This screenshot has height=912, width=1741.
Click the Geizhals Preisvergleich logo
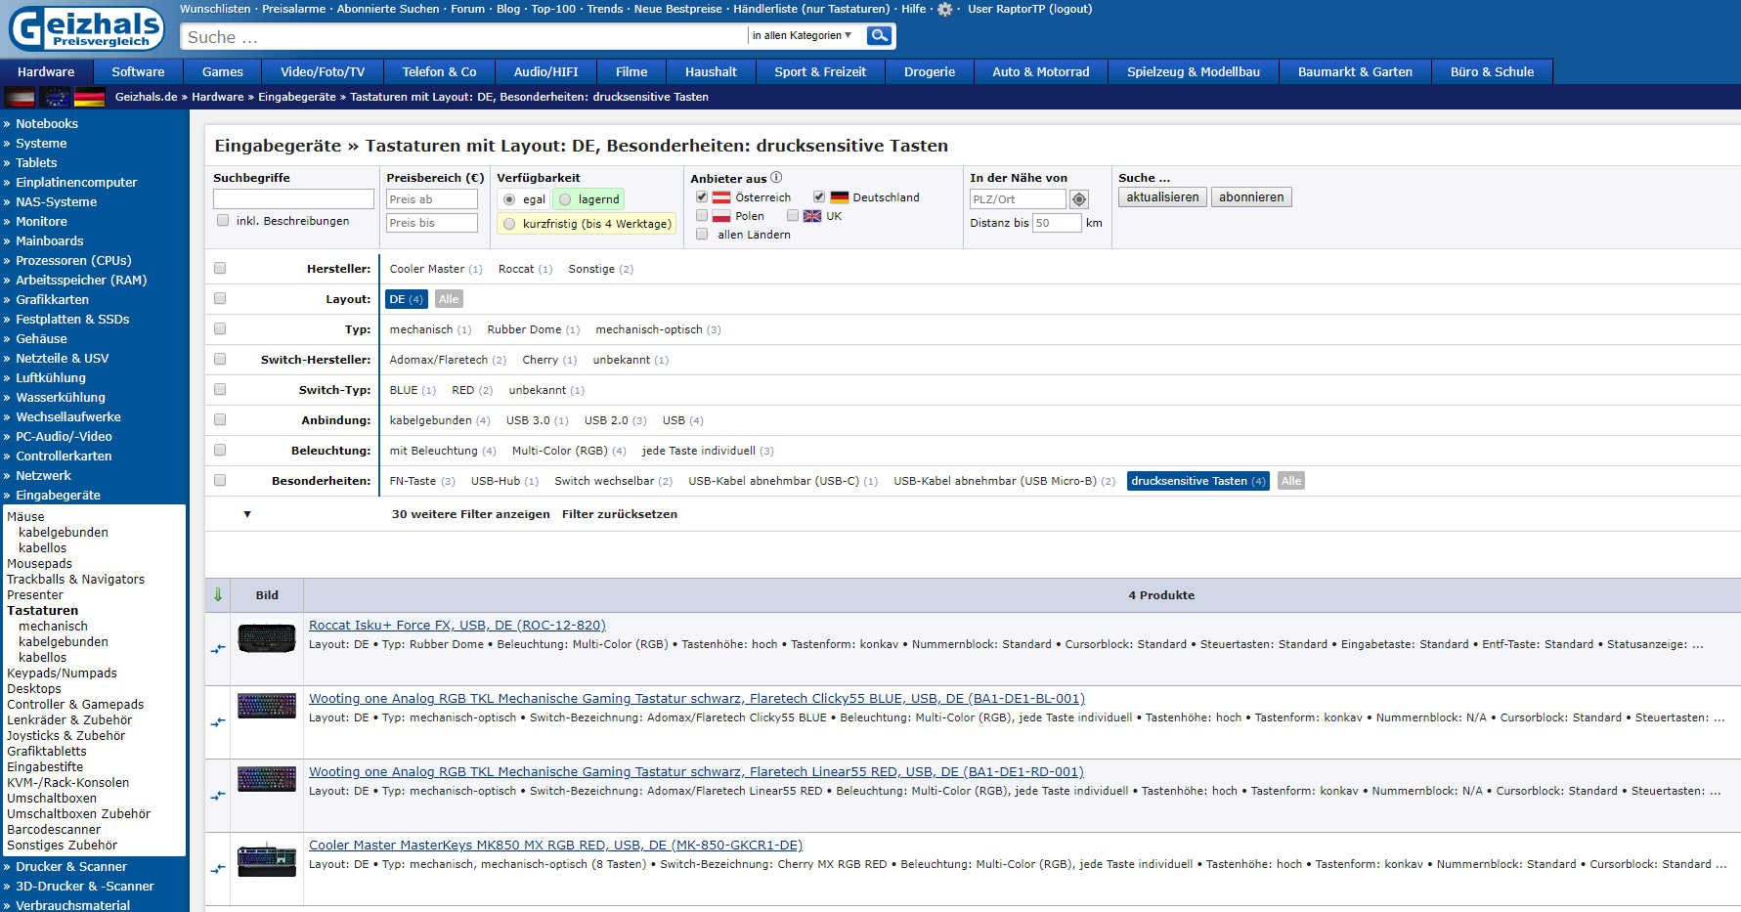tap(87, 28)
